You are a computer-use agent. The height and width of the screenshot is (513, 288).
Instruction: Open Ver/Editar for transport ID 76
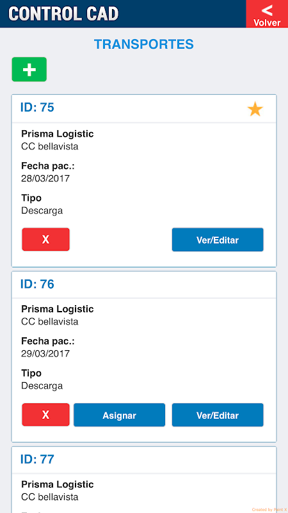(218, 415)
